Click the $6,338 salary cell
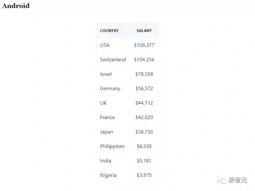The width and height of the screenshot is (255, 191). 144,146
